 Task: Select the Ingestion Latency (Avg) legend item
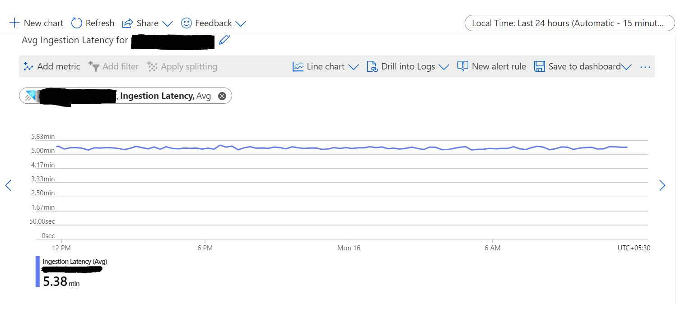pyautogui.click(x=75, y=261)
